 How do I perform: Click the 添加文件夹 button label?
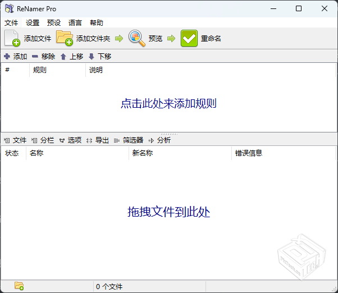(93, 39)
